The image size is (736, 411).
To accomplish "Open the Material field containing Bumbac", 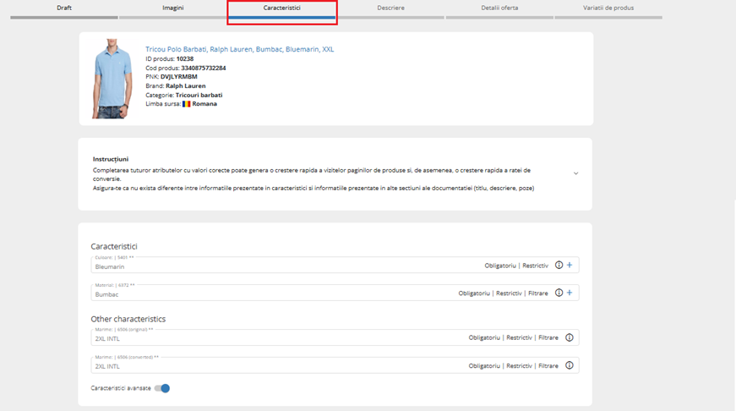I will point(270,294).
